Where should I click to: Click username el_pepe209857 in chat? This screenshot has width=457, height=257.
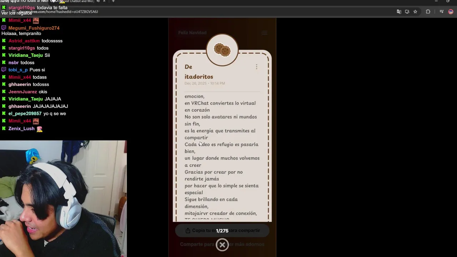[x=25, y=114]
